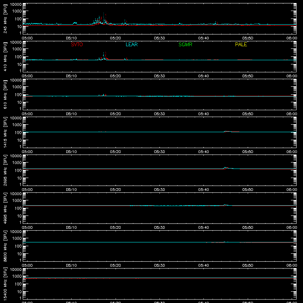
Task: Click the 1000 tick on 2695 MHz axis
Action: point(17,162)
